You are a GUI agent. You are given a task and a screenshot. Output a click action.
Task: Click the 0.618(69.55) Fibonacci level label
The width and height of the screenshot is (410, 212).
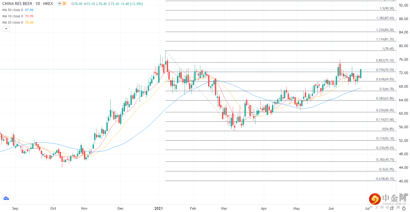pos(385,79)
